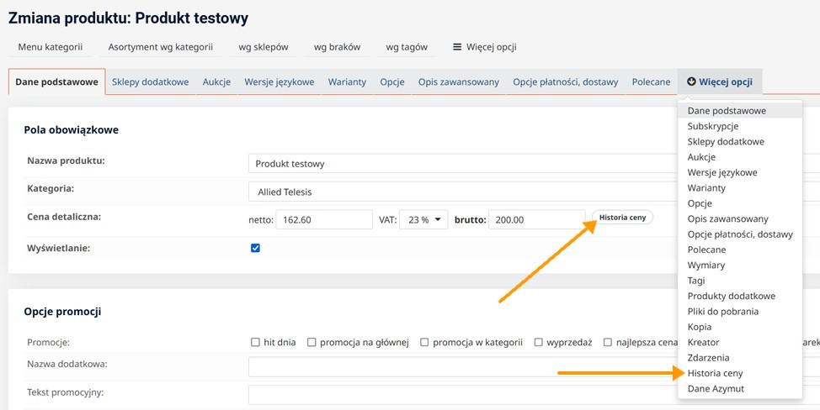820x410 pixels.
Task: Click the Historia ceny button next to price
Action: 622,218
